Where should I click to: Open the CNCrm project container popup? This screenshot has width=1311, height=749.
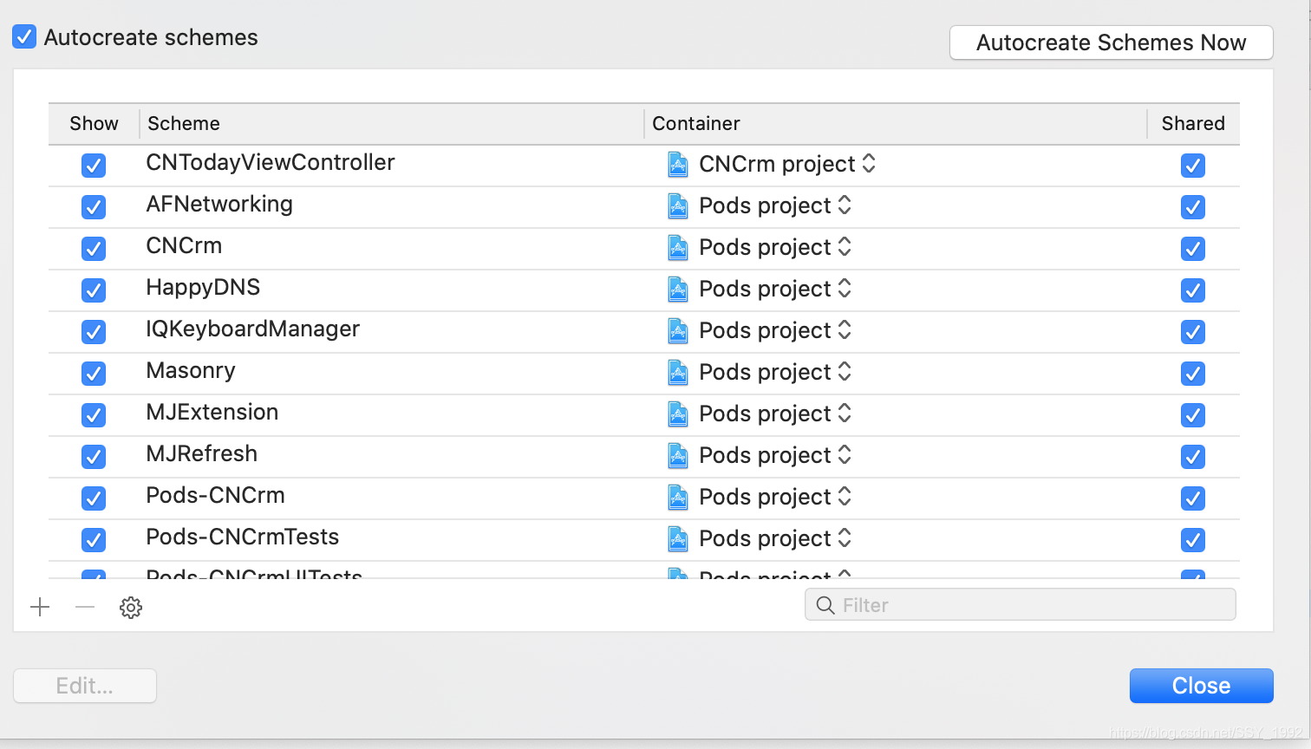pos(772,164)
